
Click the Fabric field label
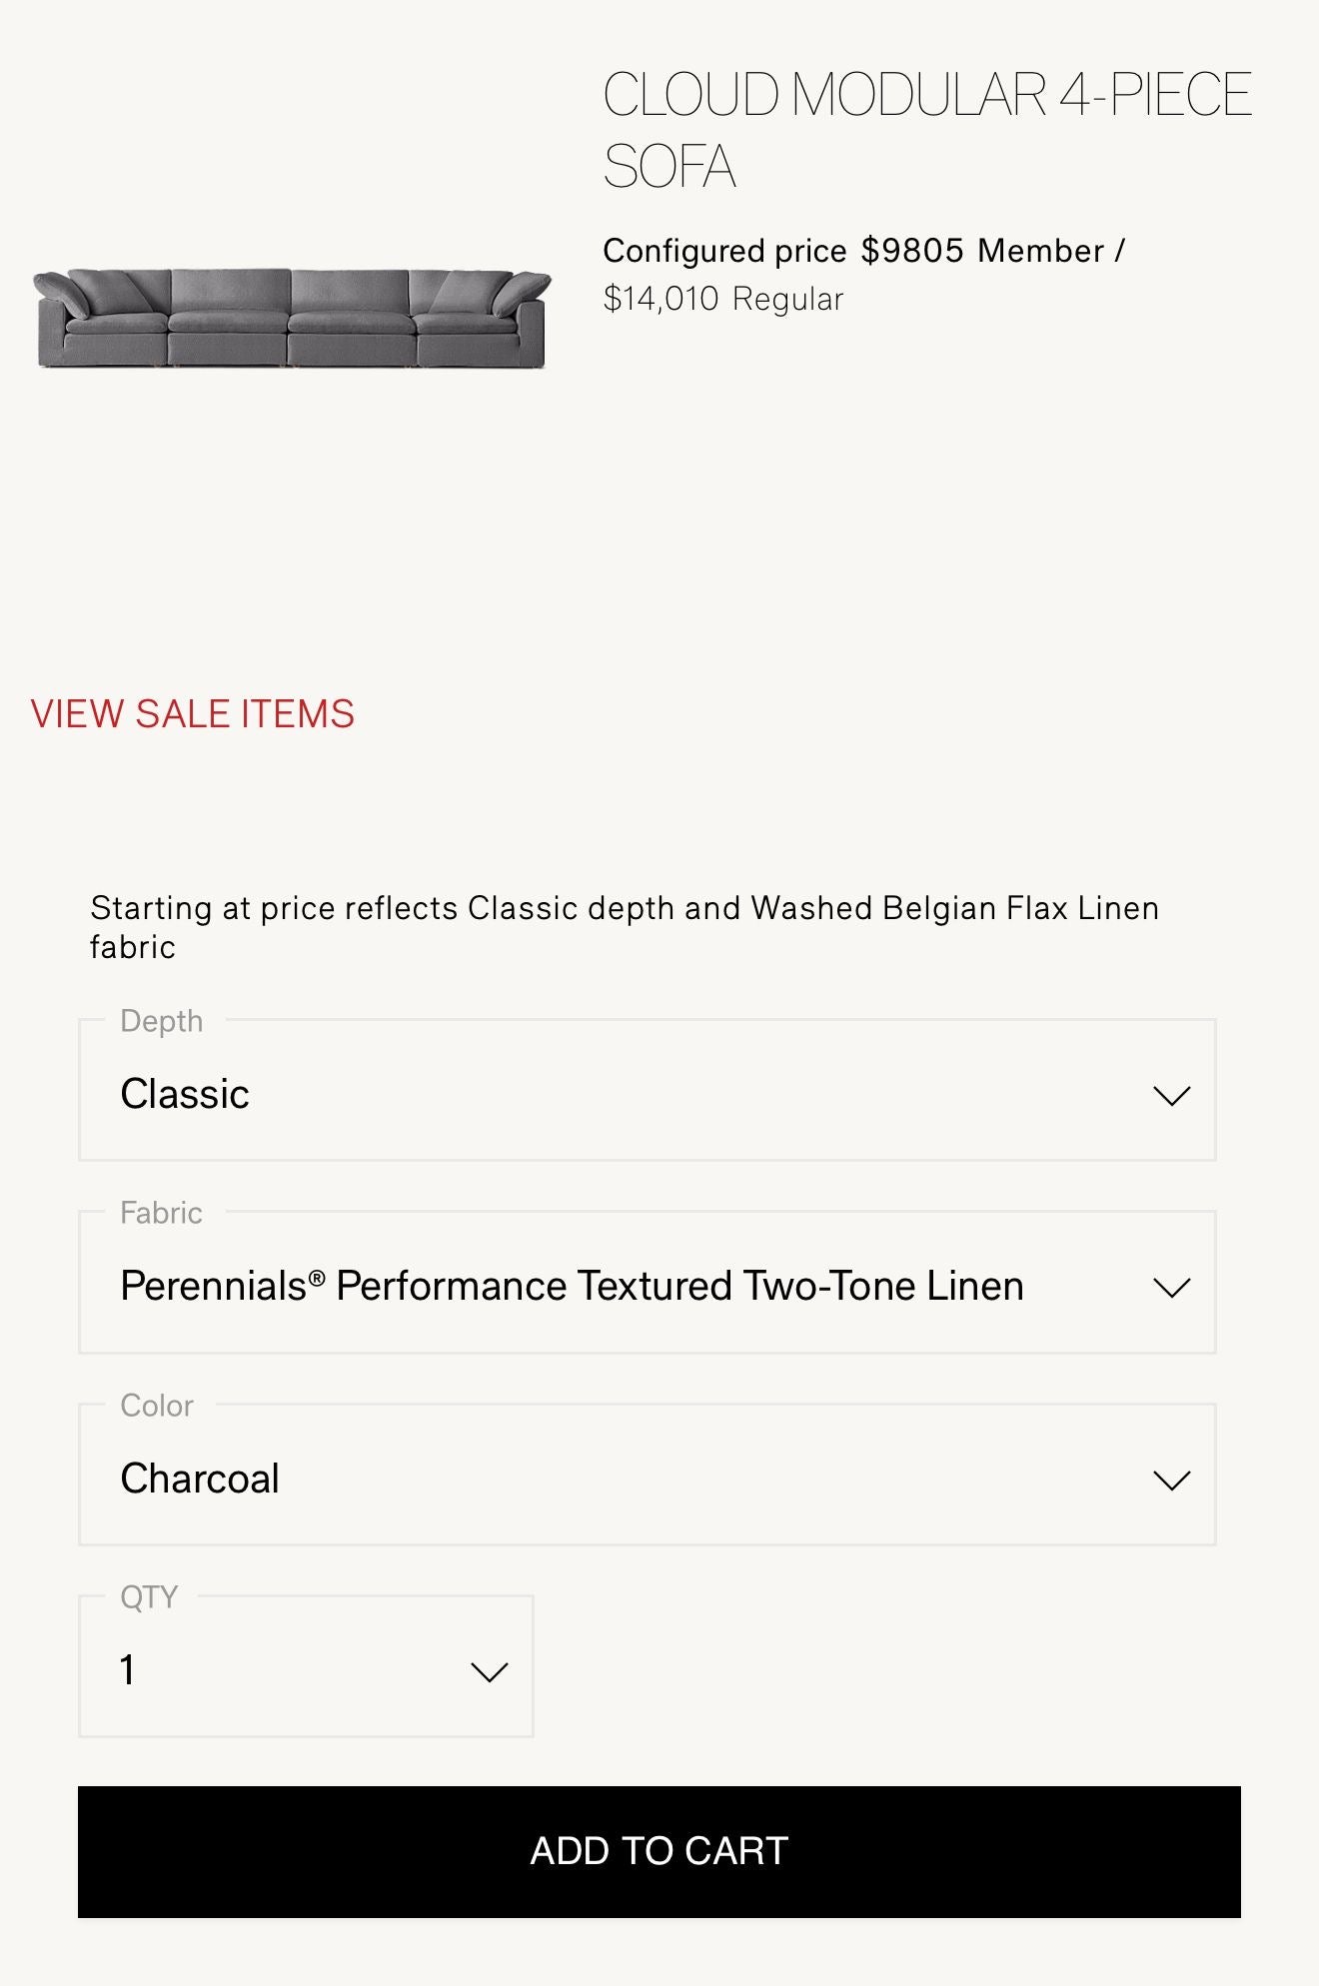pyautogui.click(x=162, y=1213)
